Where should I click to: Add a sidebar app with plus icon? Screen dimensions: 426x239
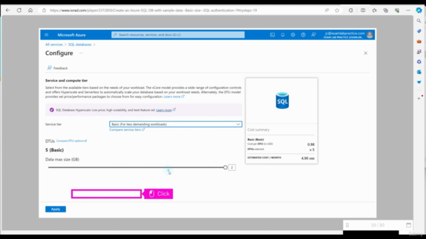pos(419,98)
